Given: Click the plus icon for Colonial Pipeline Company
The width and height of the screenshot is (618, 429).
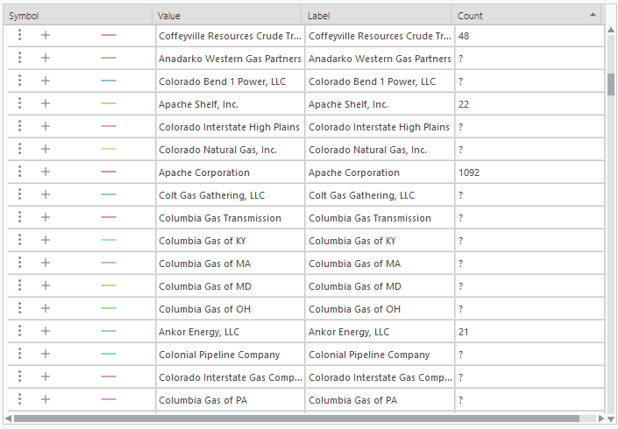Looking at the screenshot, I should [x=46, y=354].
